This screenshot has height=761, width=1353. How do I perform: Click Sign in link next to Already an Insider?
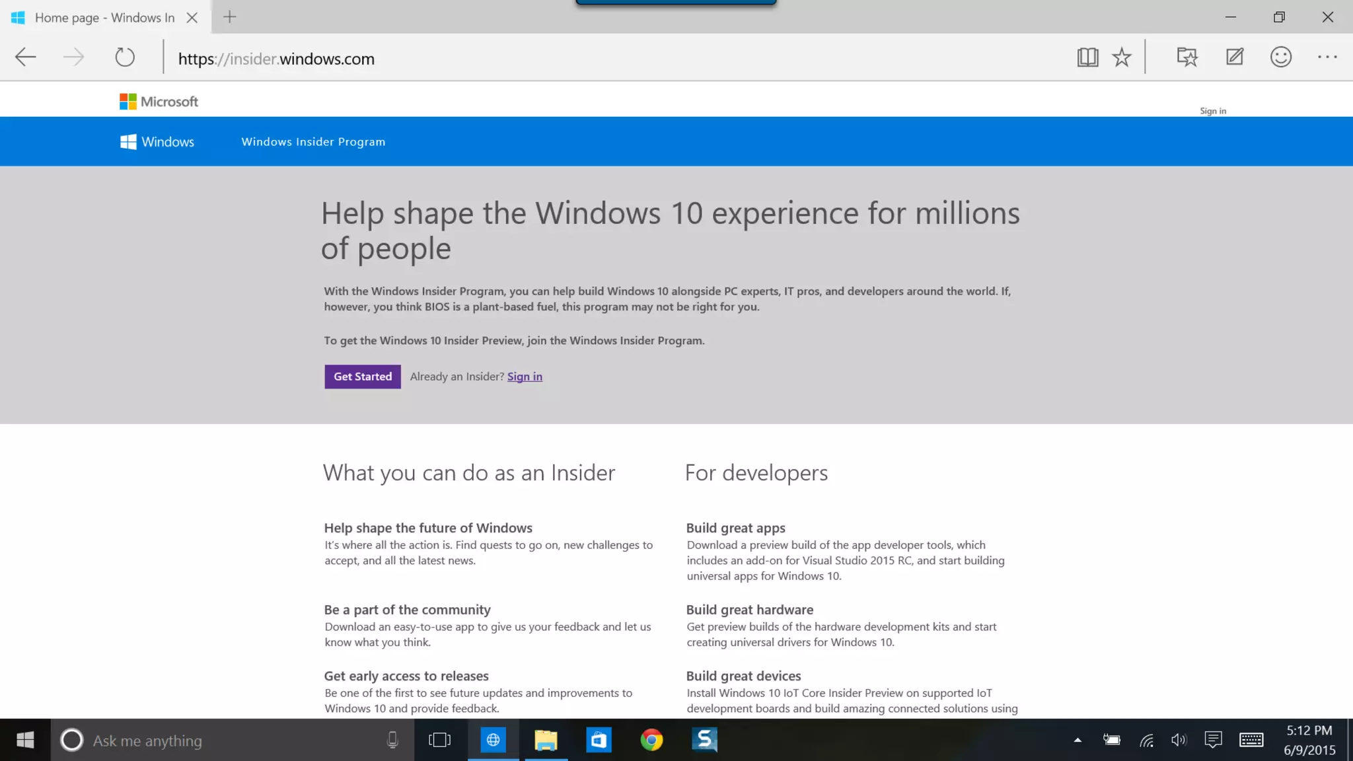pos(525,377)
